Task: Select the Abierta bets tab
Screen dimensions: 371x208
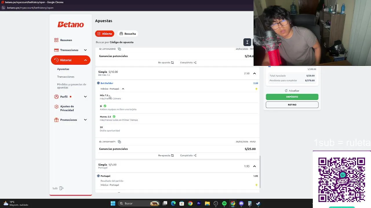Action: [x=105, y=34]
